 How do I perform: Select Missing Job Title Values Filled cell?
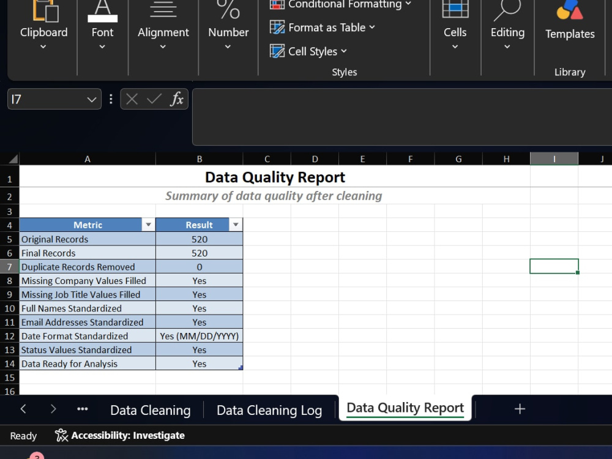tap(88, 294)
